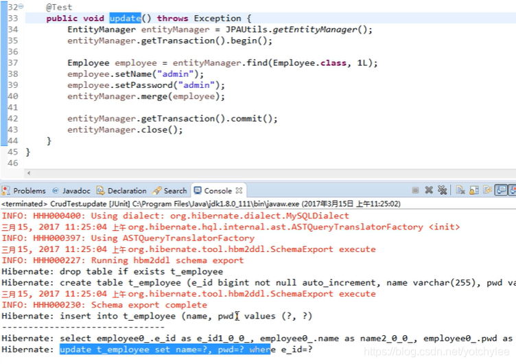The image size is (516, 364).
Task: Switch to the Problems tab
Action: click(x=24, y=191)
